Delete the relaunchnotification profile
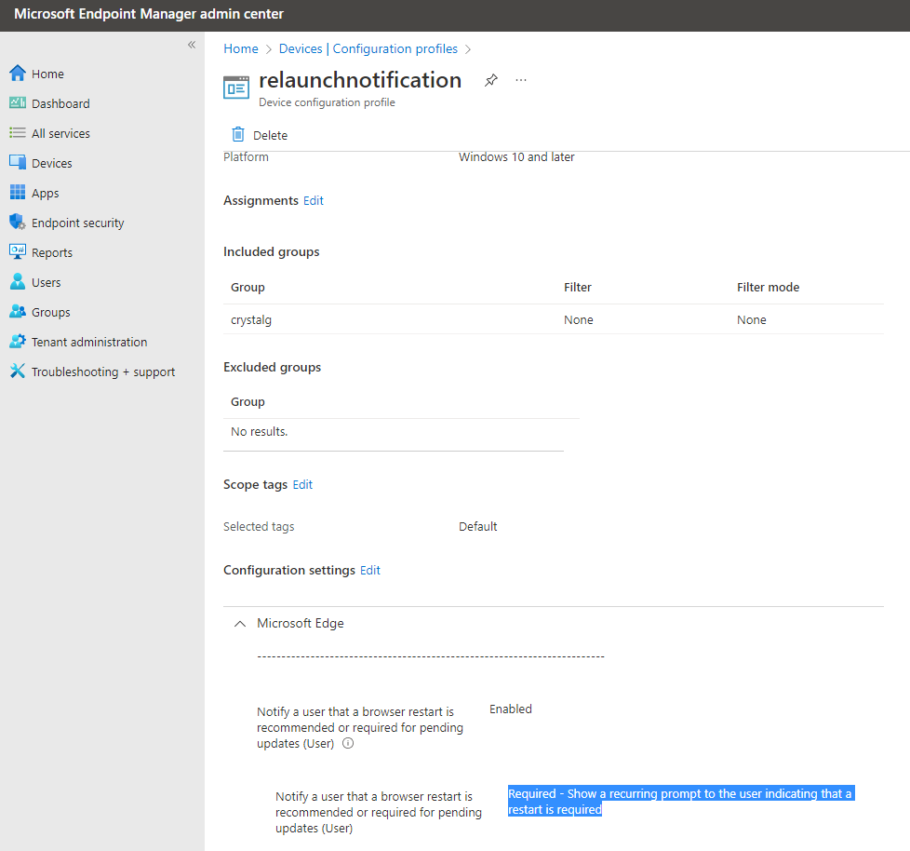This screenshot has width=910, height=851. (259, 134)
